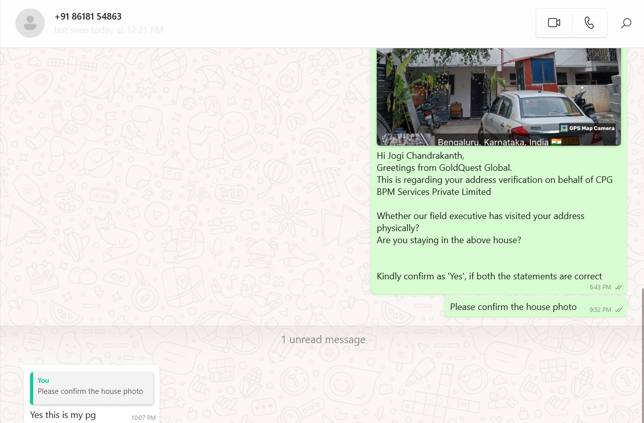
Task: Click the Bengaluru, Karnataka location caption
Action: tap(493, 142)
